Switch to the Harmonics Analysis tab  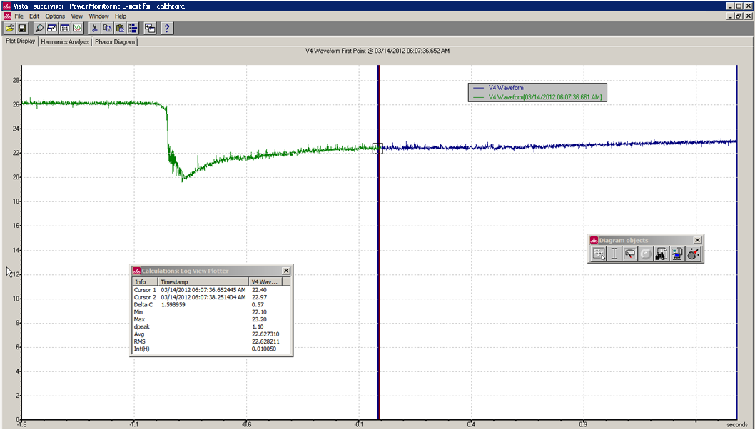coord(65,42)
